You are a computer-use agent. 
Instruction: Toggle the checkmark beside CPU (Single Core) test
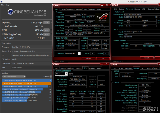pos(51,34)
